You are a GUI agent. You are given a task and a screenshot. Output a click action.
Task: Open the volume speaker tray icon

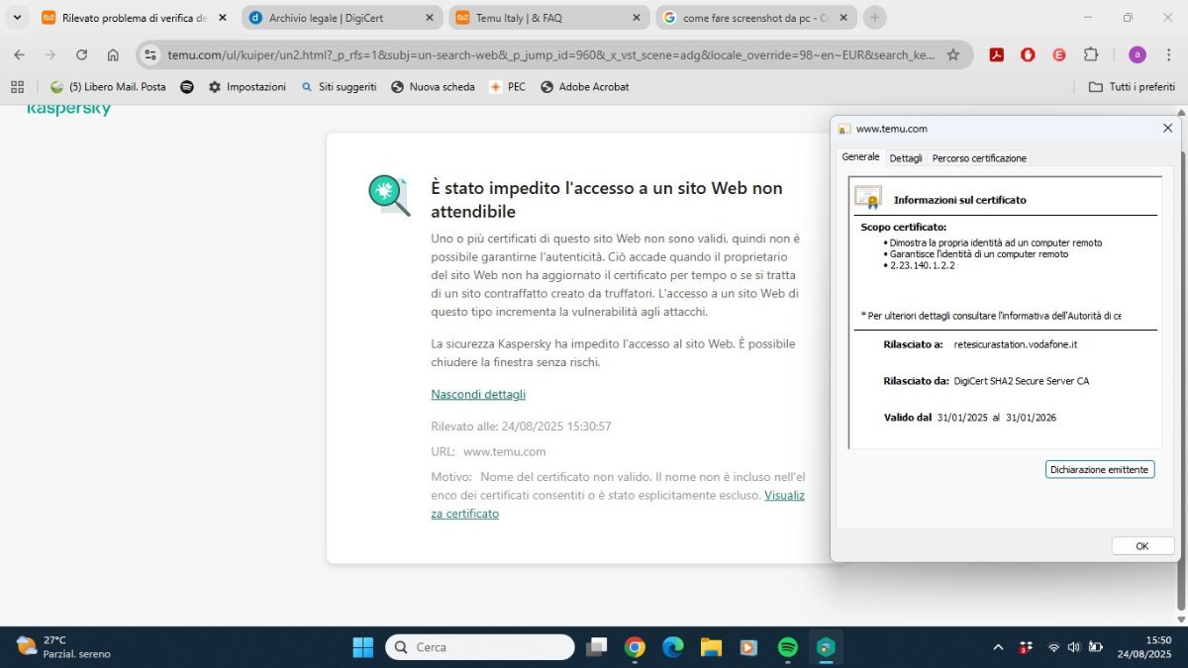(1074, 647)
